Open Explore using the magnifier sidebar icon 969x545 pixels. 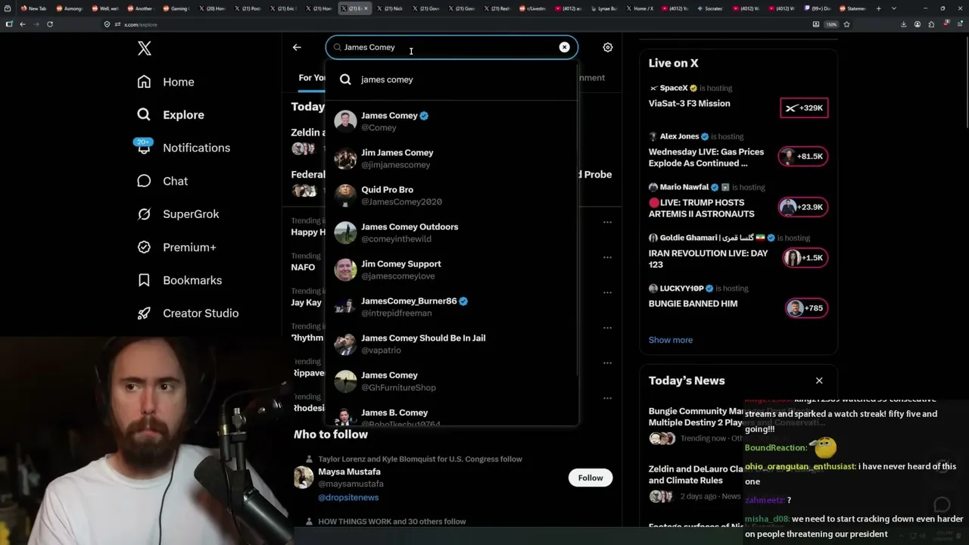tap(144, 114)
